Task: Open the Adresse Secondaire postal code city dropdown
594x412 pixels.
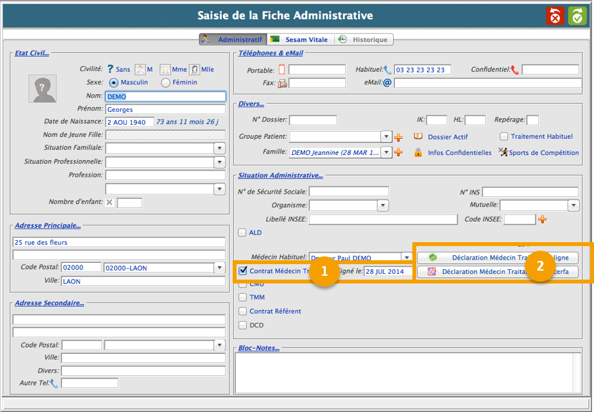Action: (219, 345)
